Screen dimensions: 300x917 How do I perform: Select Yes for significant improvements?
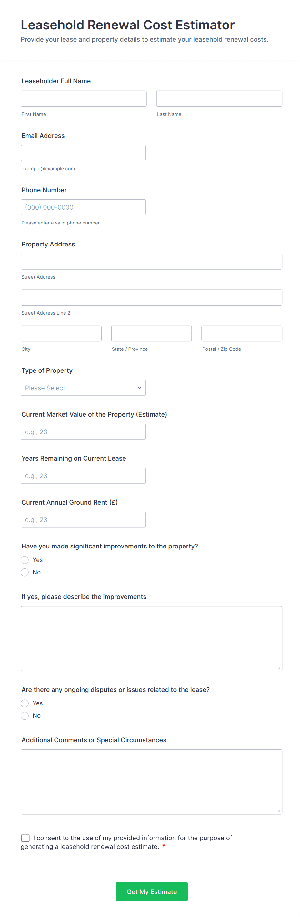25,560
